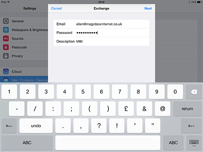This screenshot has width=203, height=152.
Task: Open General settings row
Action: [x=24, y=21]
